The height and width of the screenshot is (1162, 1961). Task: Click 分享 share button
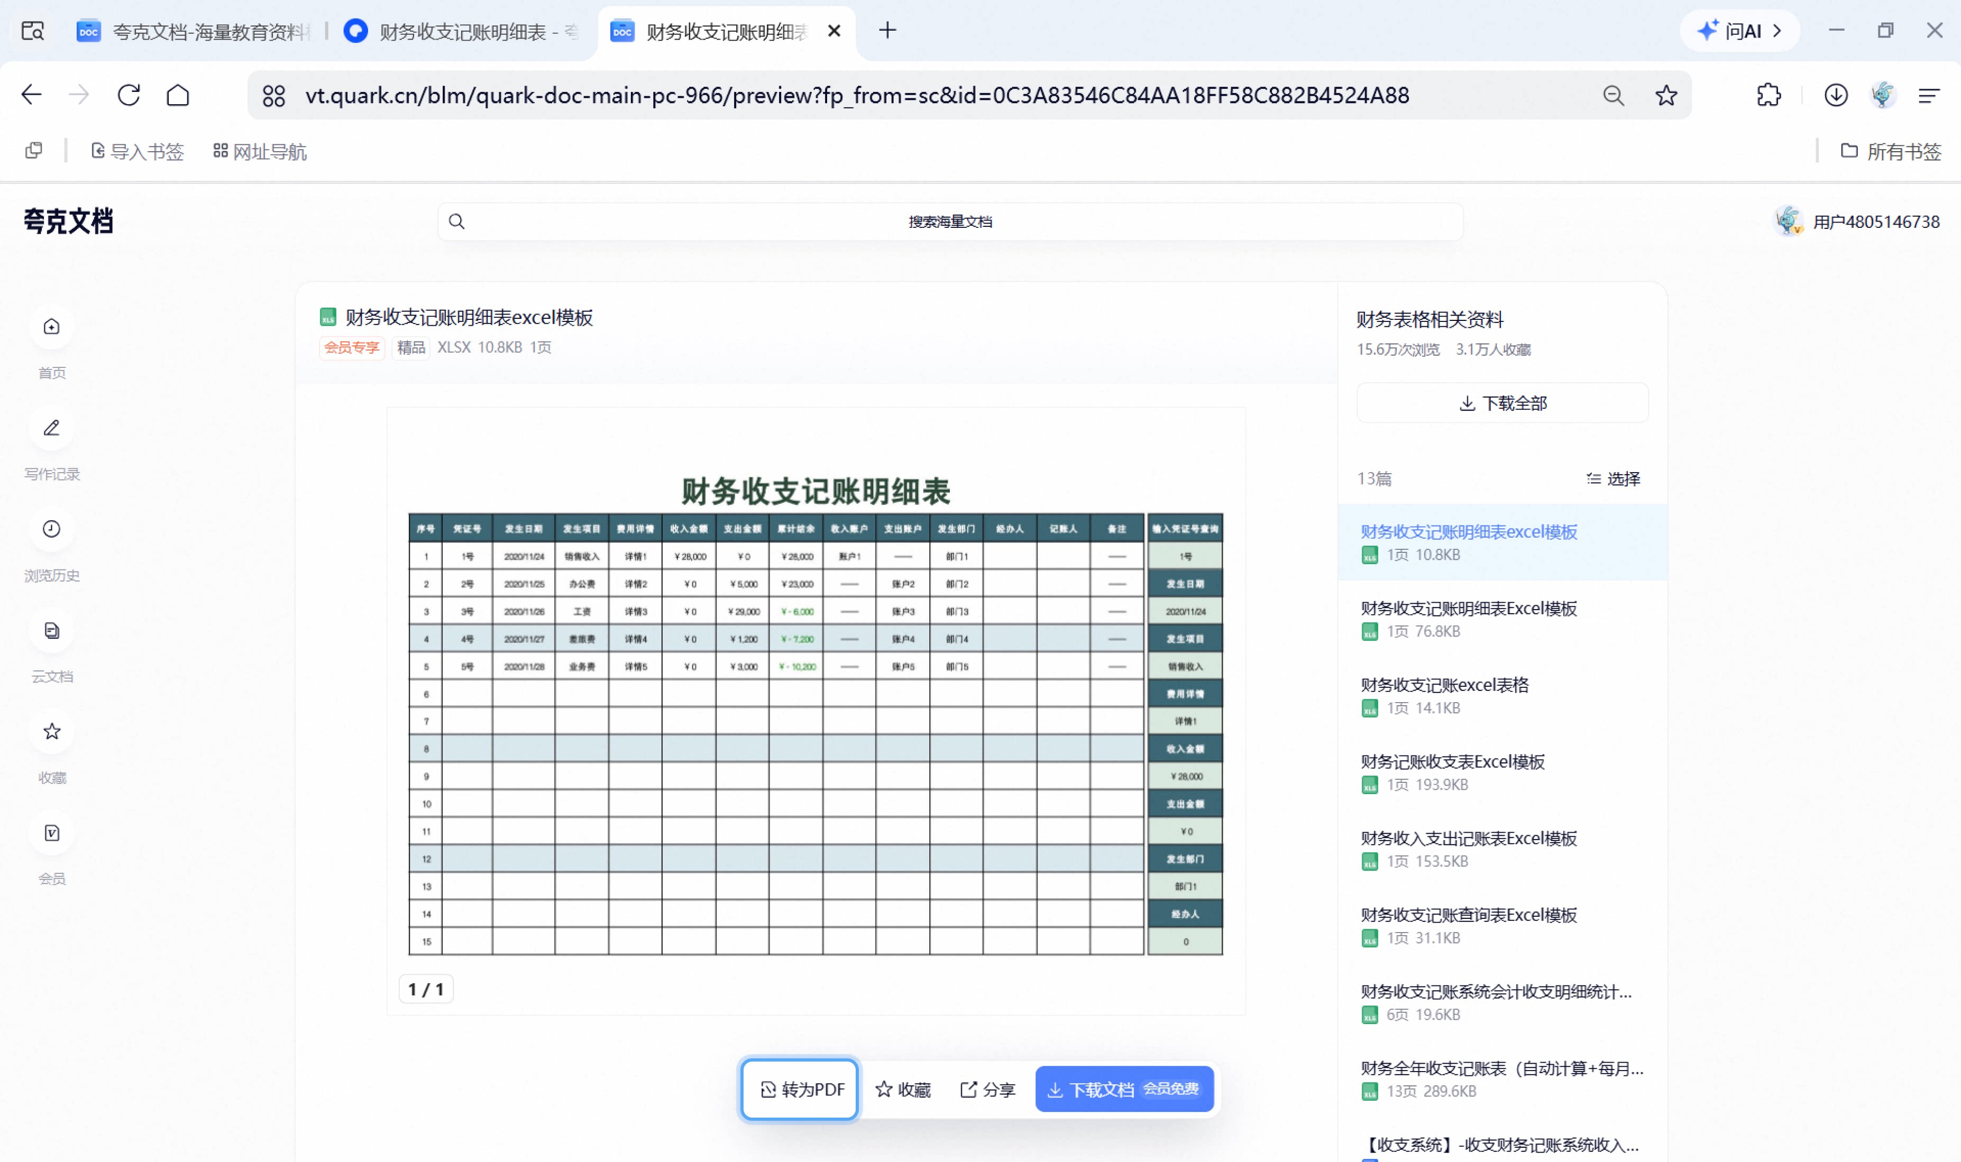(x=987, y=1089)
